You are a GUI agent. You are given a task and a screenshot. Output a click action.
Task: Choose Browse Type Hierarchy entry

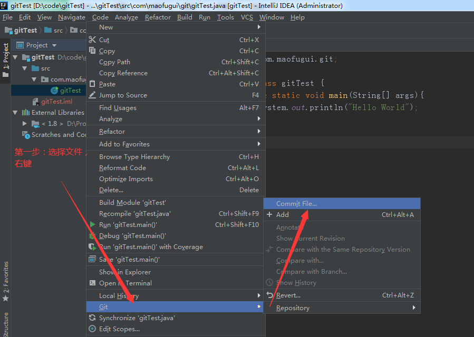point(176,157)
